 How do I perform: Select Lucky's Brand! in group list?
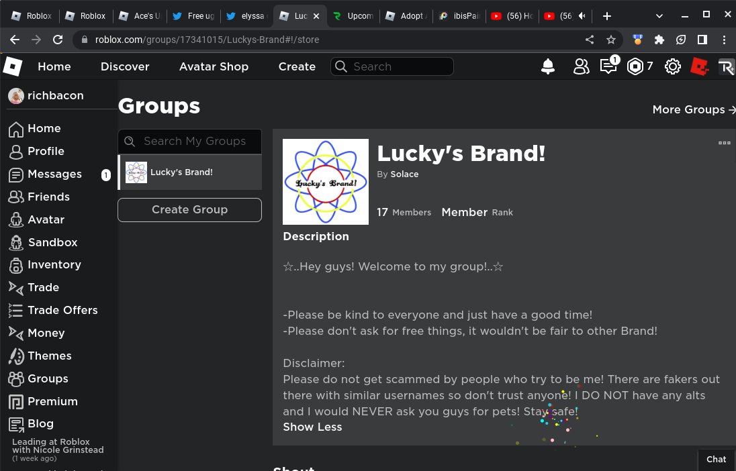pos(189,172)
